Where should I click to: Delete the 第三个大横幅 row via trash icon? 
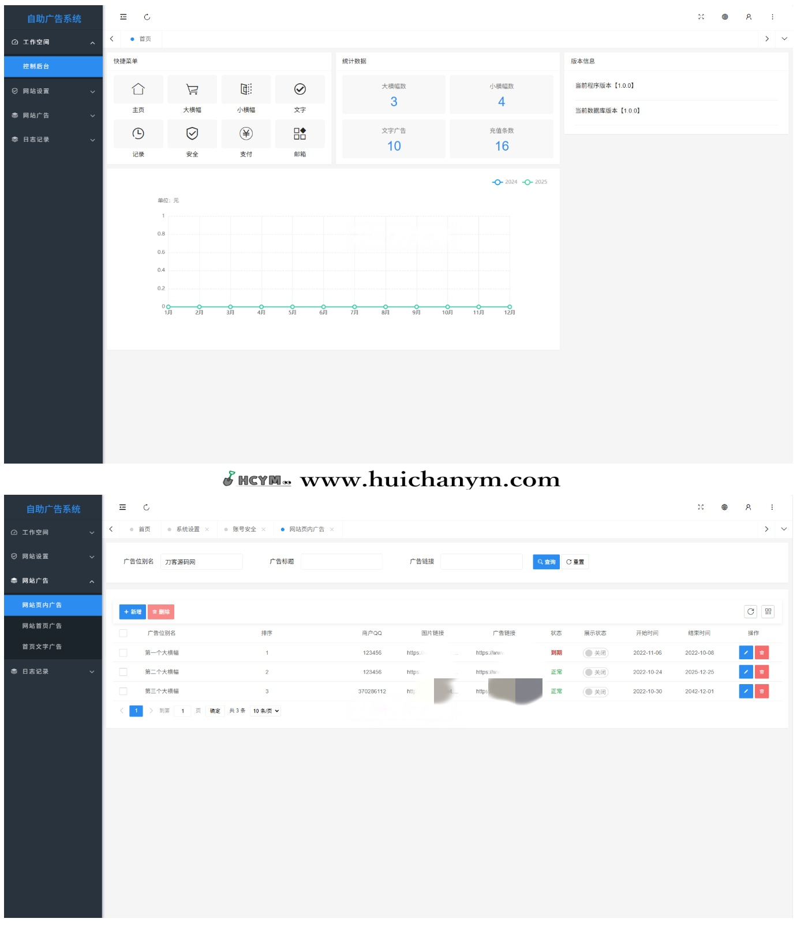[762, 692]
